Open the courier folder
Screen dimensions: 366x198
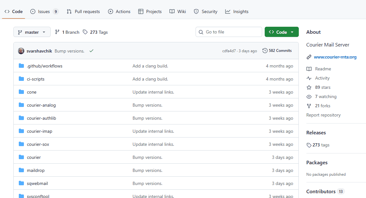click(x=34, y=158)
